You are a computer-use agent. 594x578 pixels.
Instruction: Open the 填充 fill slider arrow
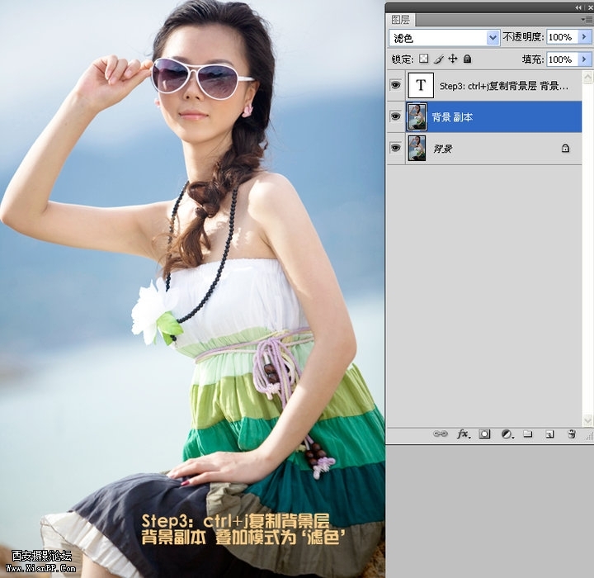pyautogui.click(x=585, y=59)
